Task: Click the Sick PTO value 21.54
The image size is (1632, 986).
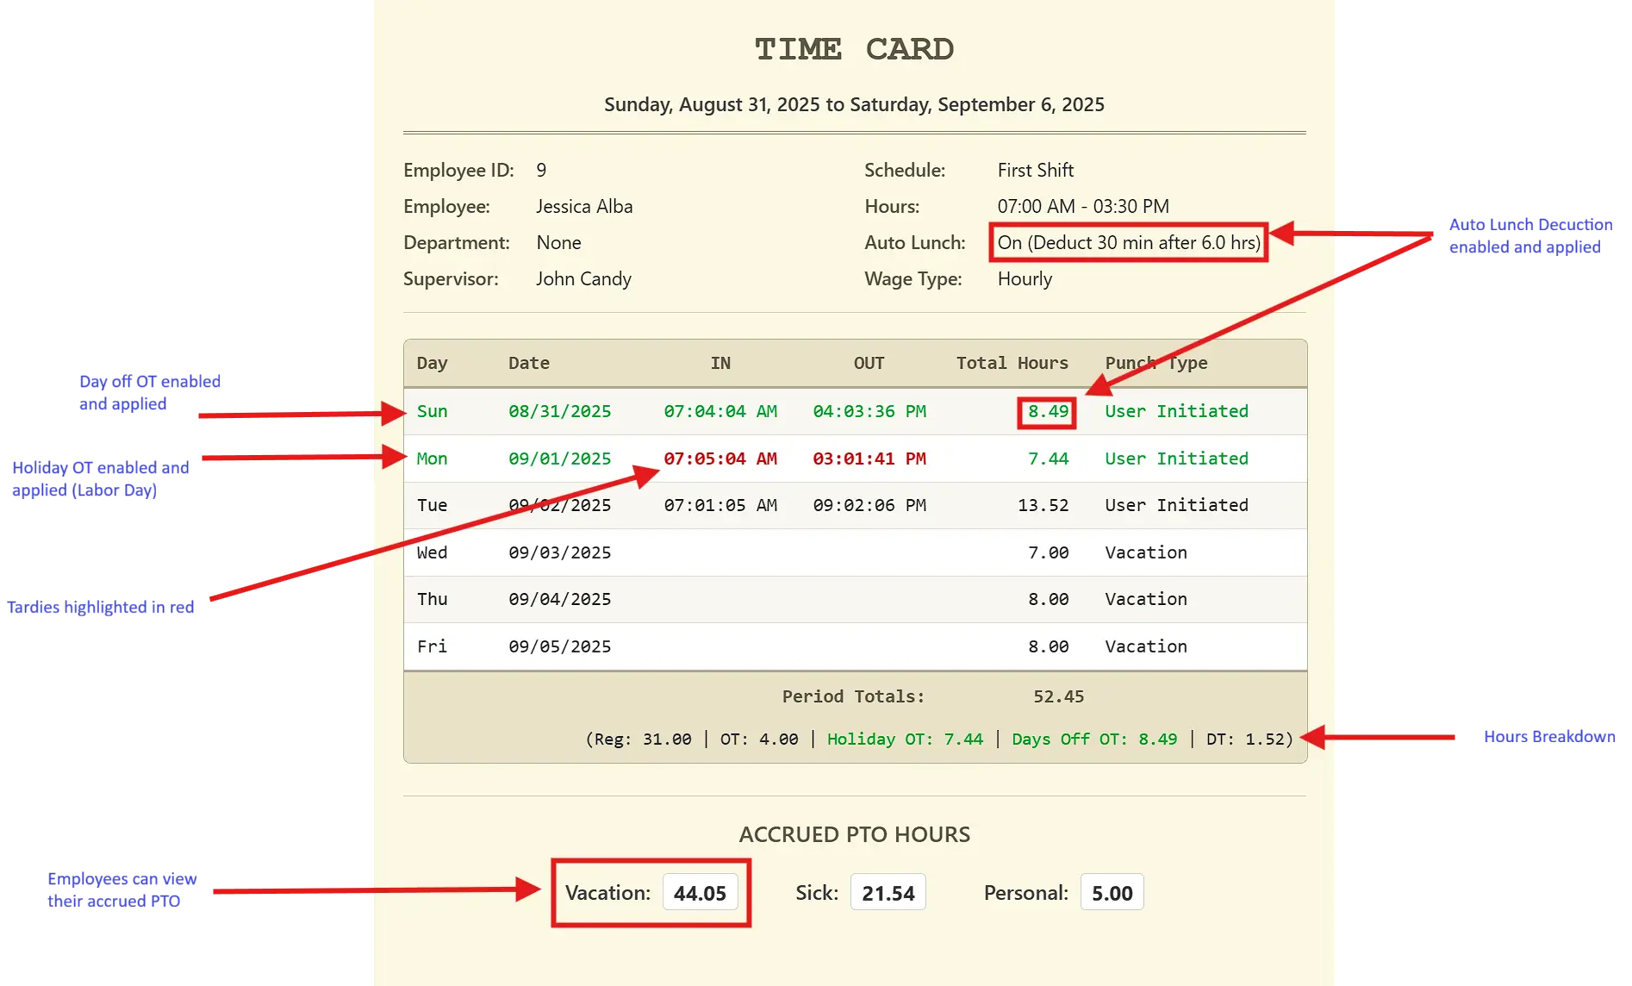Action: pos(888,893)
